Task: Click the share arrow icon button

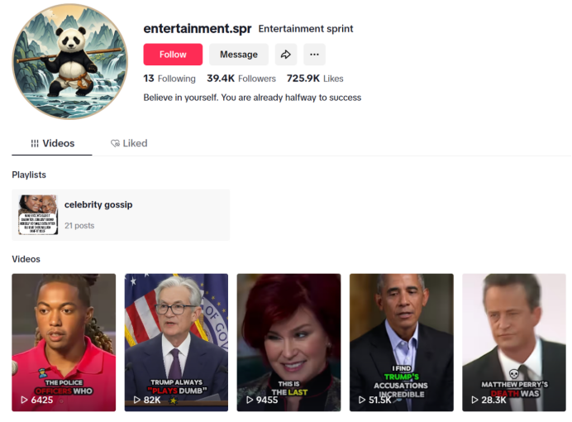Action: pyautogui.click(x=286, y=55)
